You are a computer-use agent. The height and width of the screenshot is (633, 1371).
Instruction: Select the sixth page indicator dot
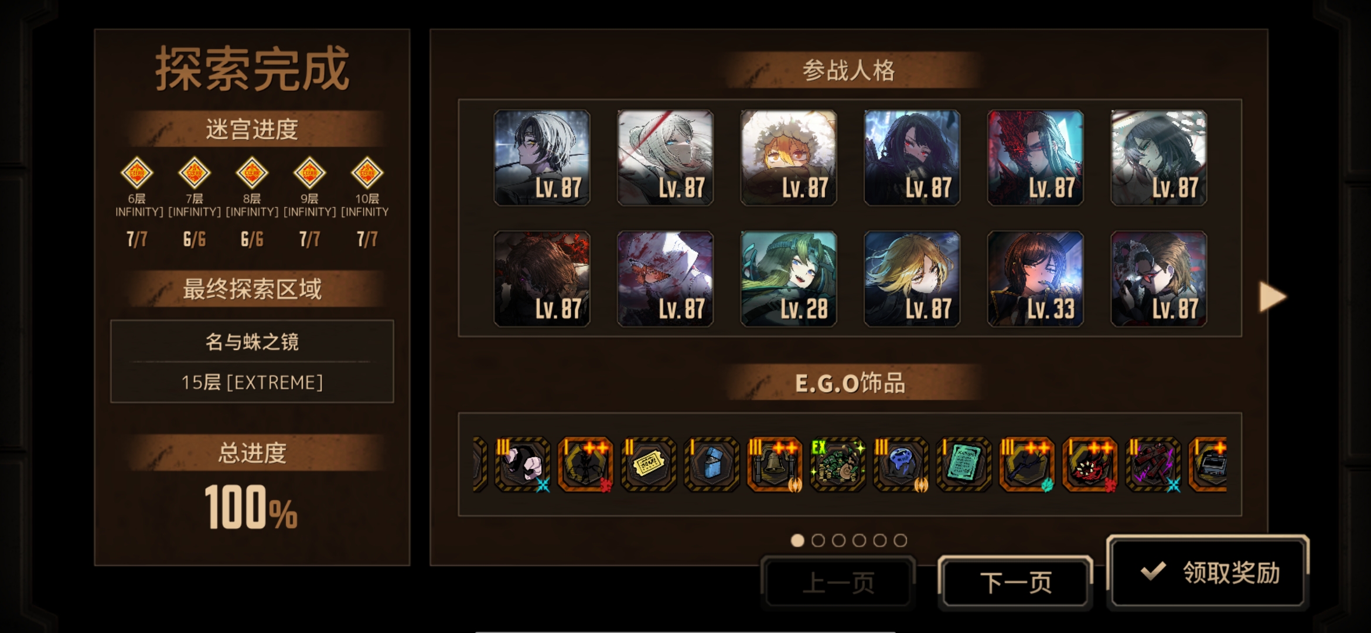(x=901, y=540)
